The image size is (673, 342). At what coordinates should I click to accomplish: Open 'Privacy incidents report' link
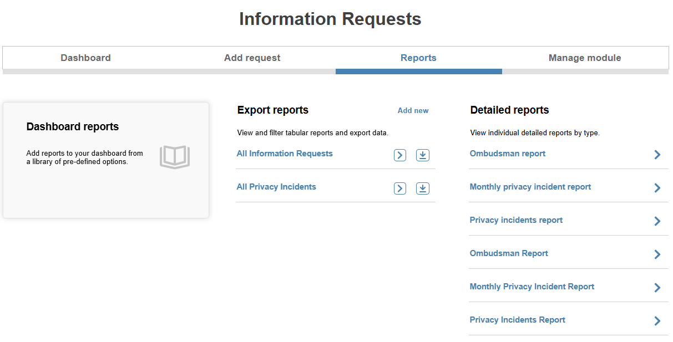coord(516,220)
